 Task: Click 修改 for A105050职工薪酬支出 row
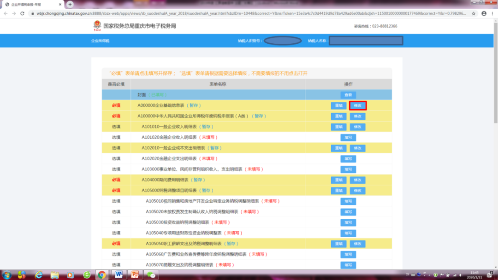click(x=358, y=244)
